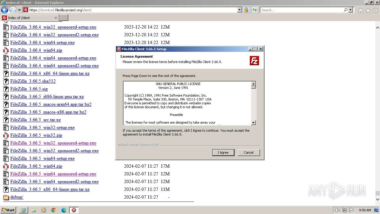Expand address bar autocomplete dropdown
Image resolution: width=380 pixels, height=214 pixels.
240,10
